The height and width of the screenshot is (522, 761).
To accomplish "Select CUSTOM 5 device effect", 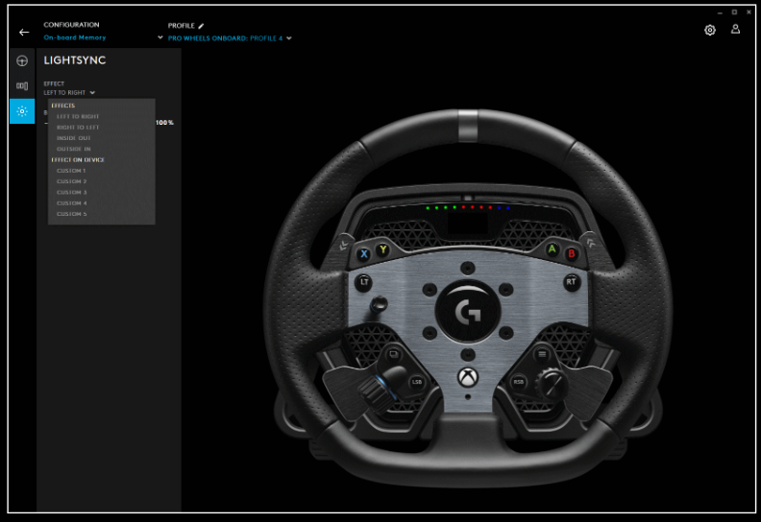I will [71, 214].
